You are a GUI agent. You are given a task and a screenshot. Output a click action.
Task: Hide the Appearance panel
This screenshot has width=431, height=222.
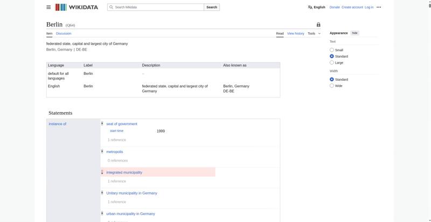(x=354, y=33)
